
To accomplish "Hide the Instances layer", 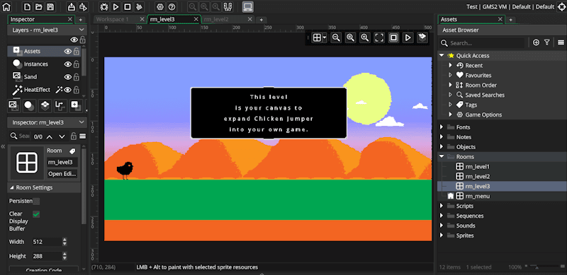I will pyautogui.click(x=67, y=64).
